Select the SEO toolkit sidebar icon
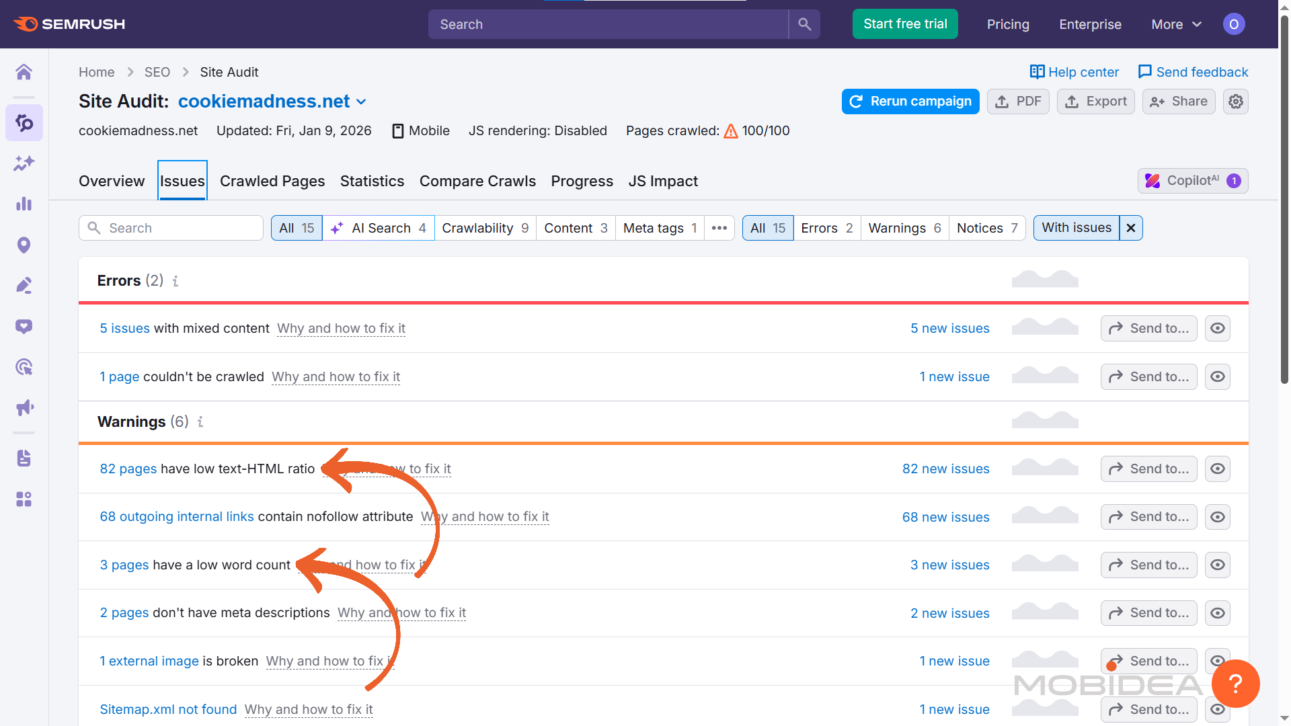 click(24, 123)
